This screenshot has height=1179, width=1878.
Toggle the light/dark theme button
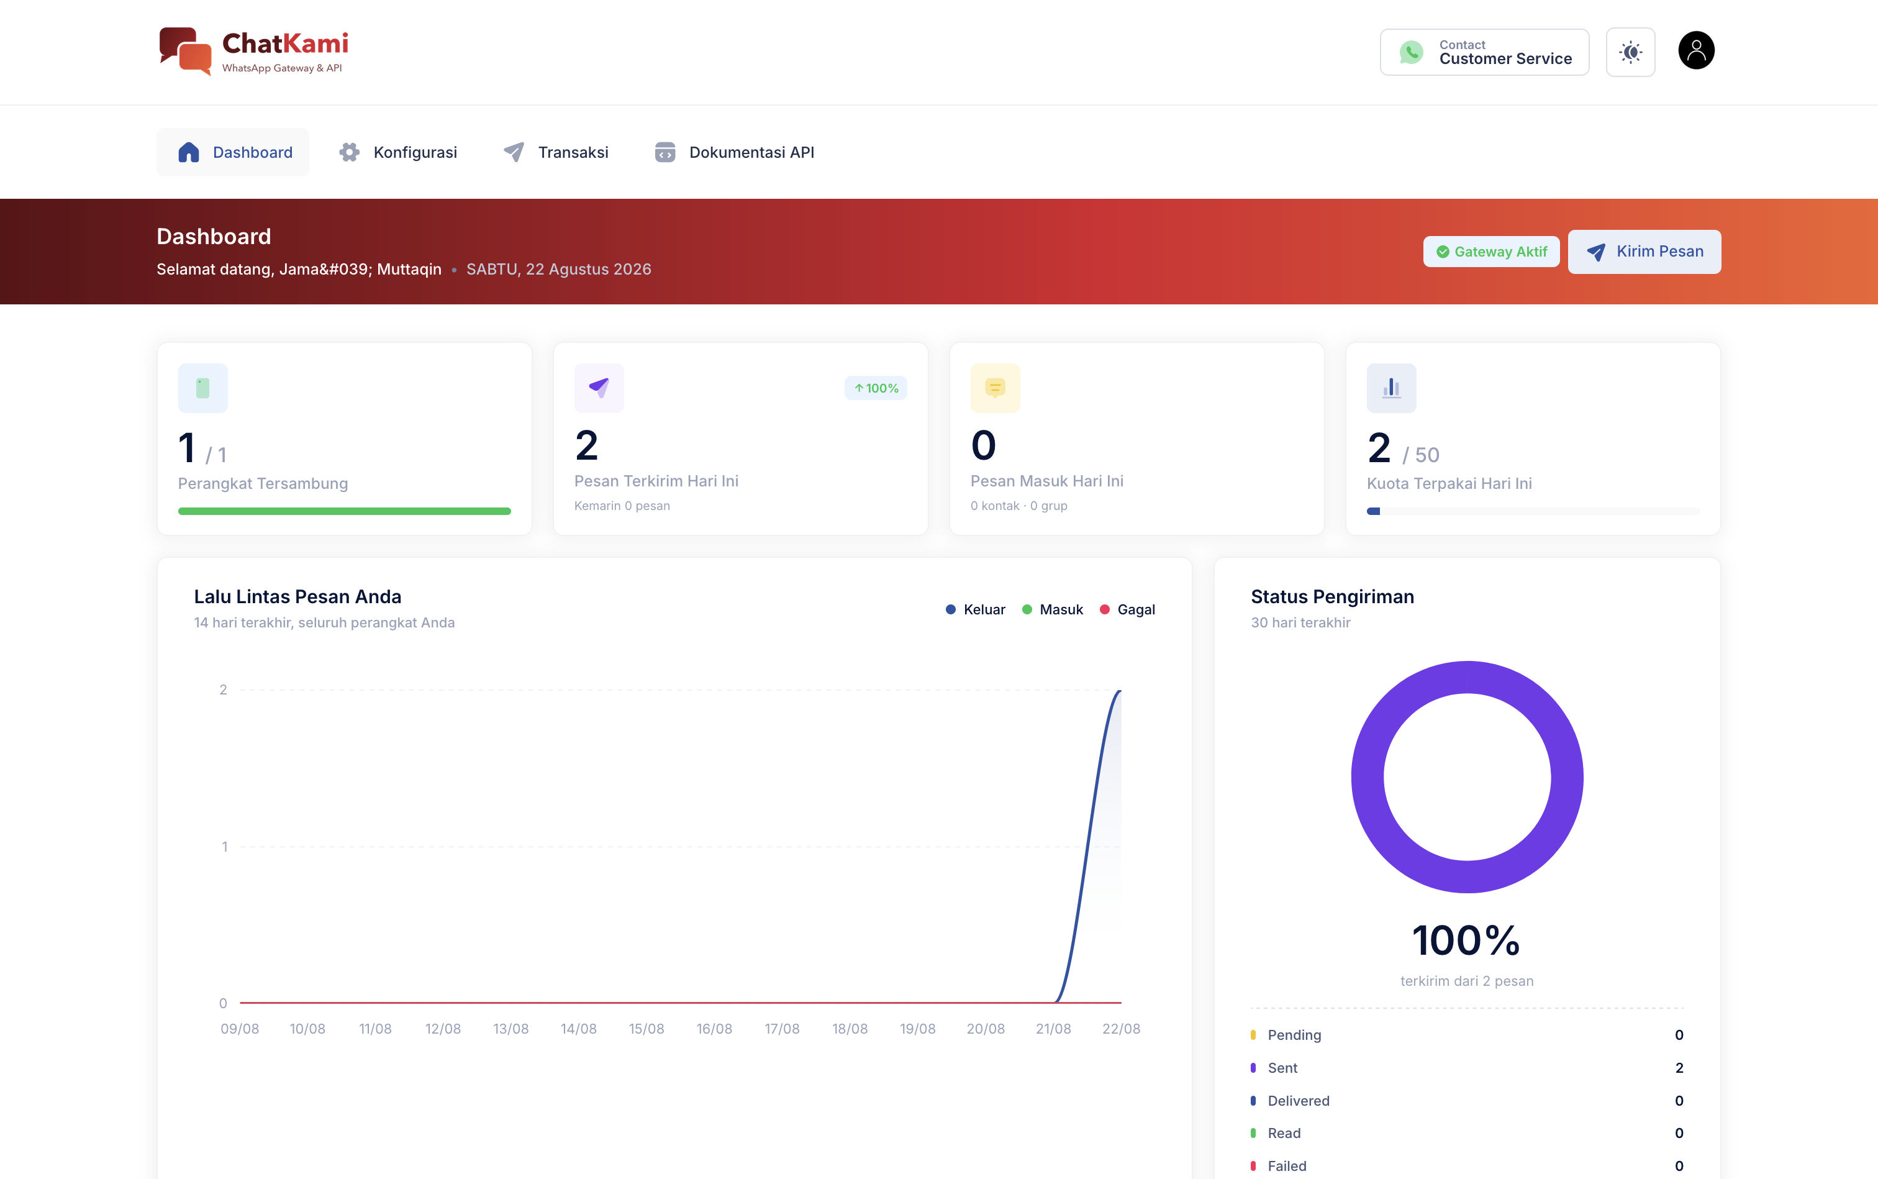1630,52
